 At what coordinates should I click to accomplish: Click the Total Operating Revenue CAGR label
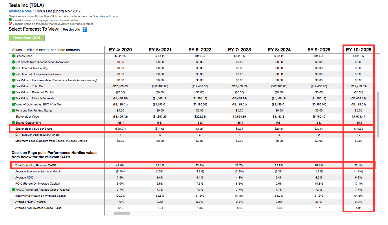(36, 166)
